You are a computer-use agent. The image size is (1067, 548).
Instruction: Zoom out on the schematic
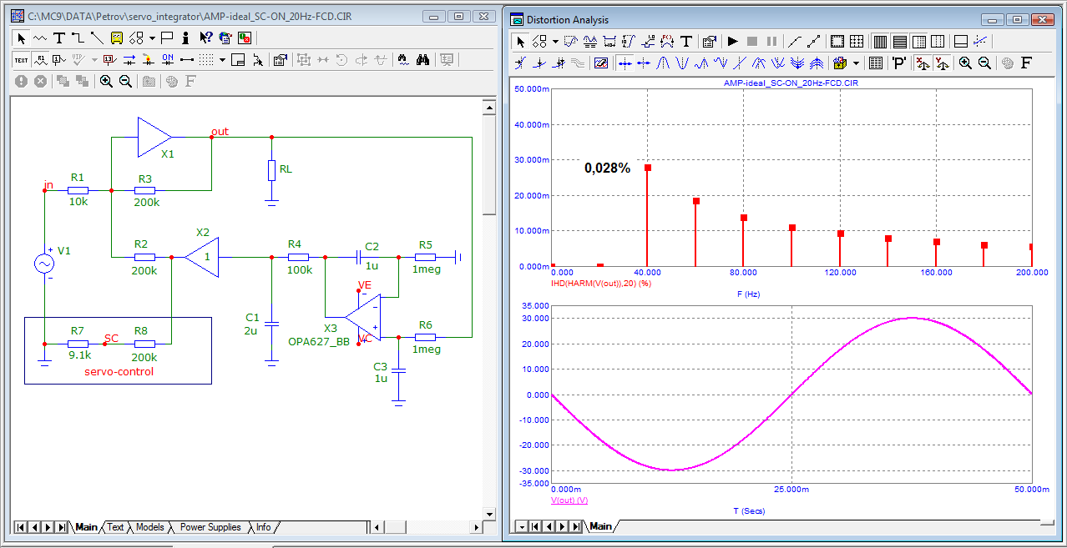tap(125, 82)
